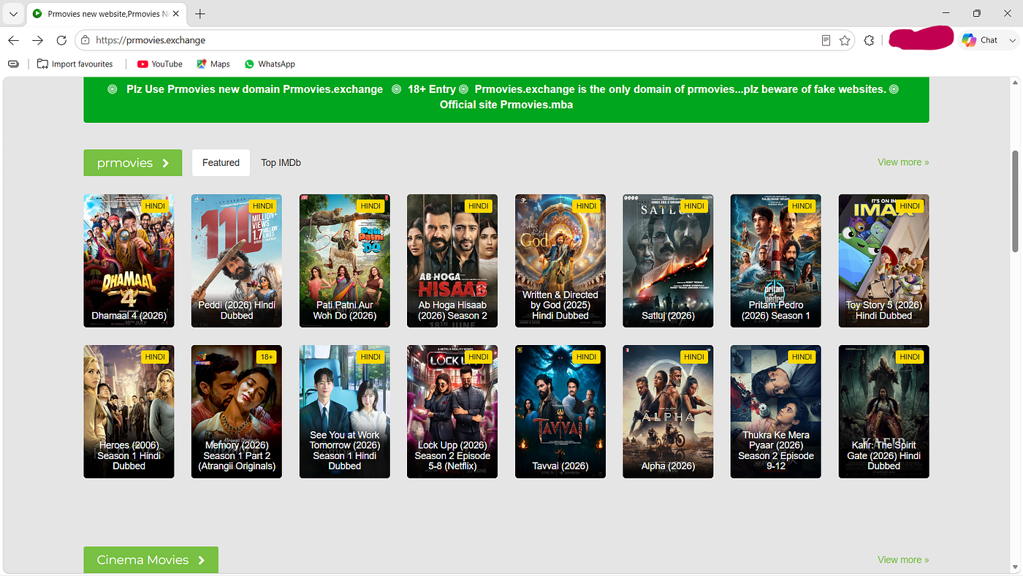This screenshot has height=576, width=1023.
Task: Click the 'Official site Prmovies.mba' banner text
Action: click(x=506, y=105)
